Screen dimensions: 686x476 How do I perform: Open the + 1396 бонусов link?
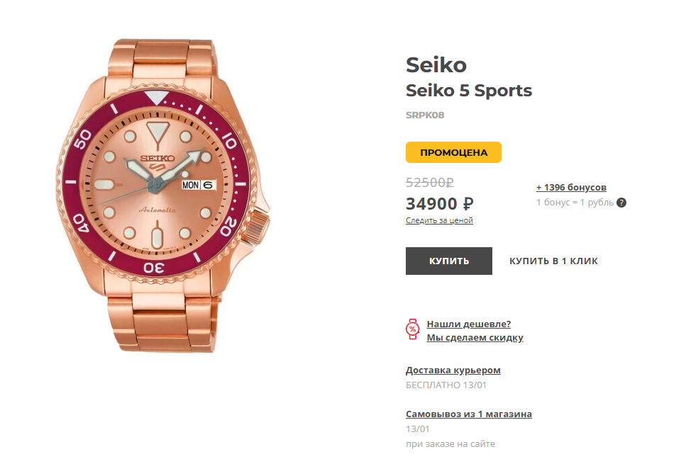571,188
